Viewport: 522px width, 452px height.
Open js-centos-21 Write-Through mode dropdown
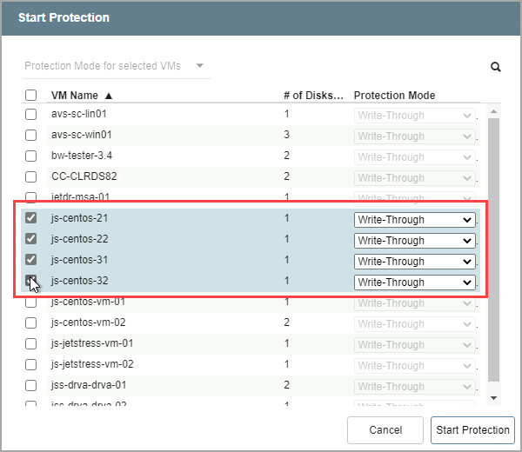[x=414, y=220]
